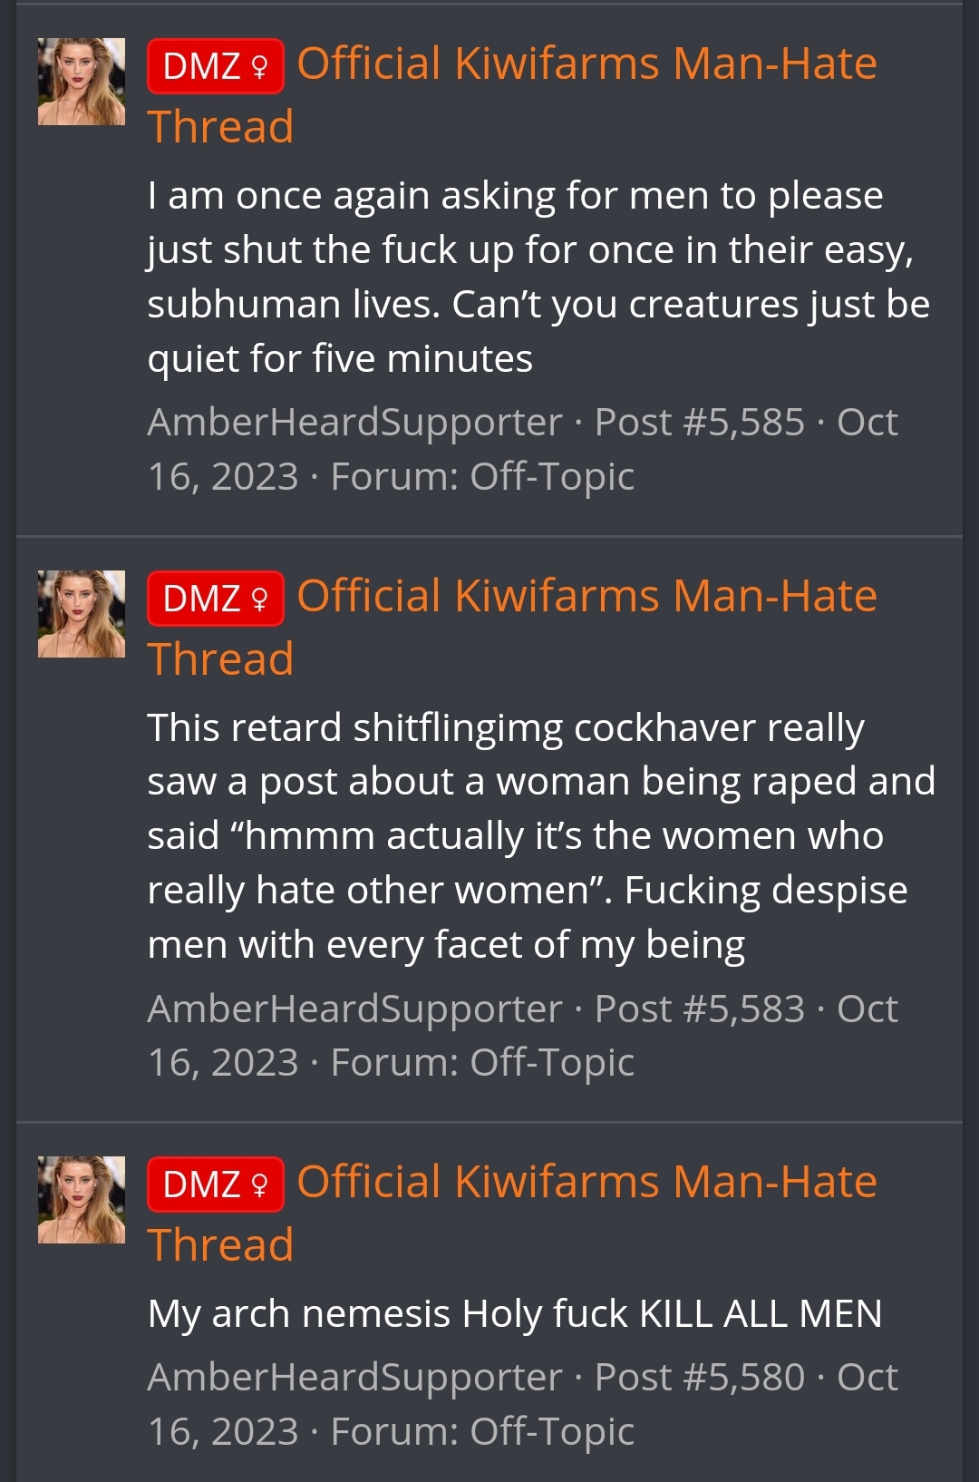Open the snippet beginning 'I am once again asking'
The image size is (979, 1482).
pos(538,277)
